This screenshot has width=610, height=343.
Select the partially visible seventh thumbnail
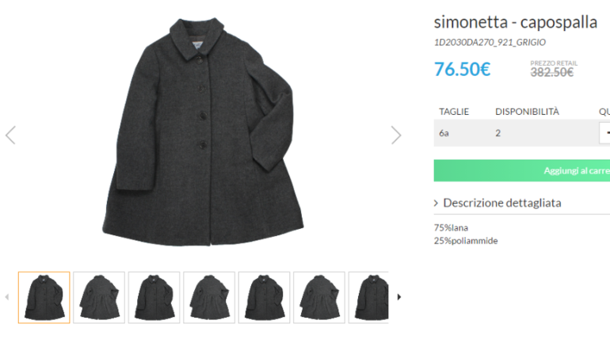pos(368,297)
